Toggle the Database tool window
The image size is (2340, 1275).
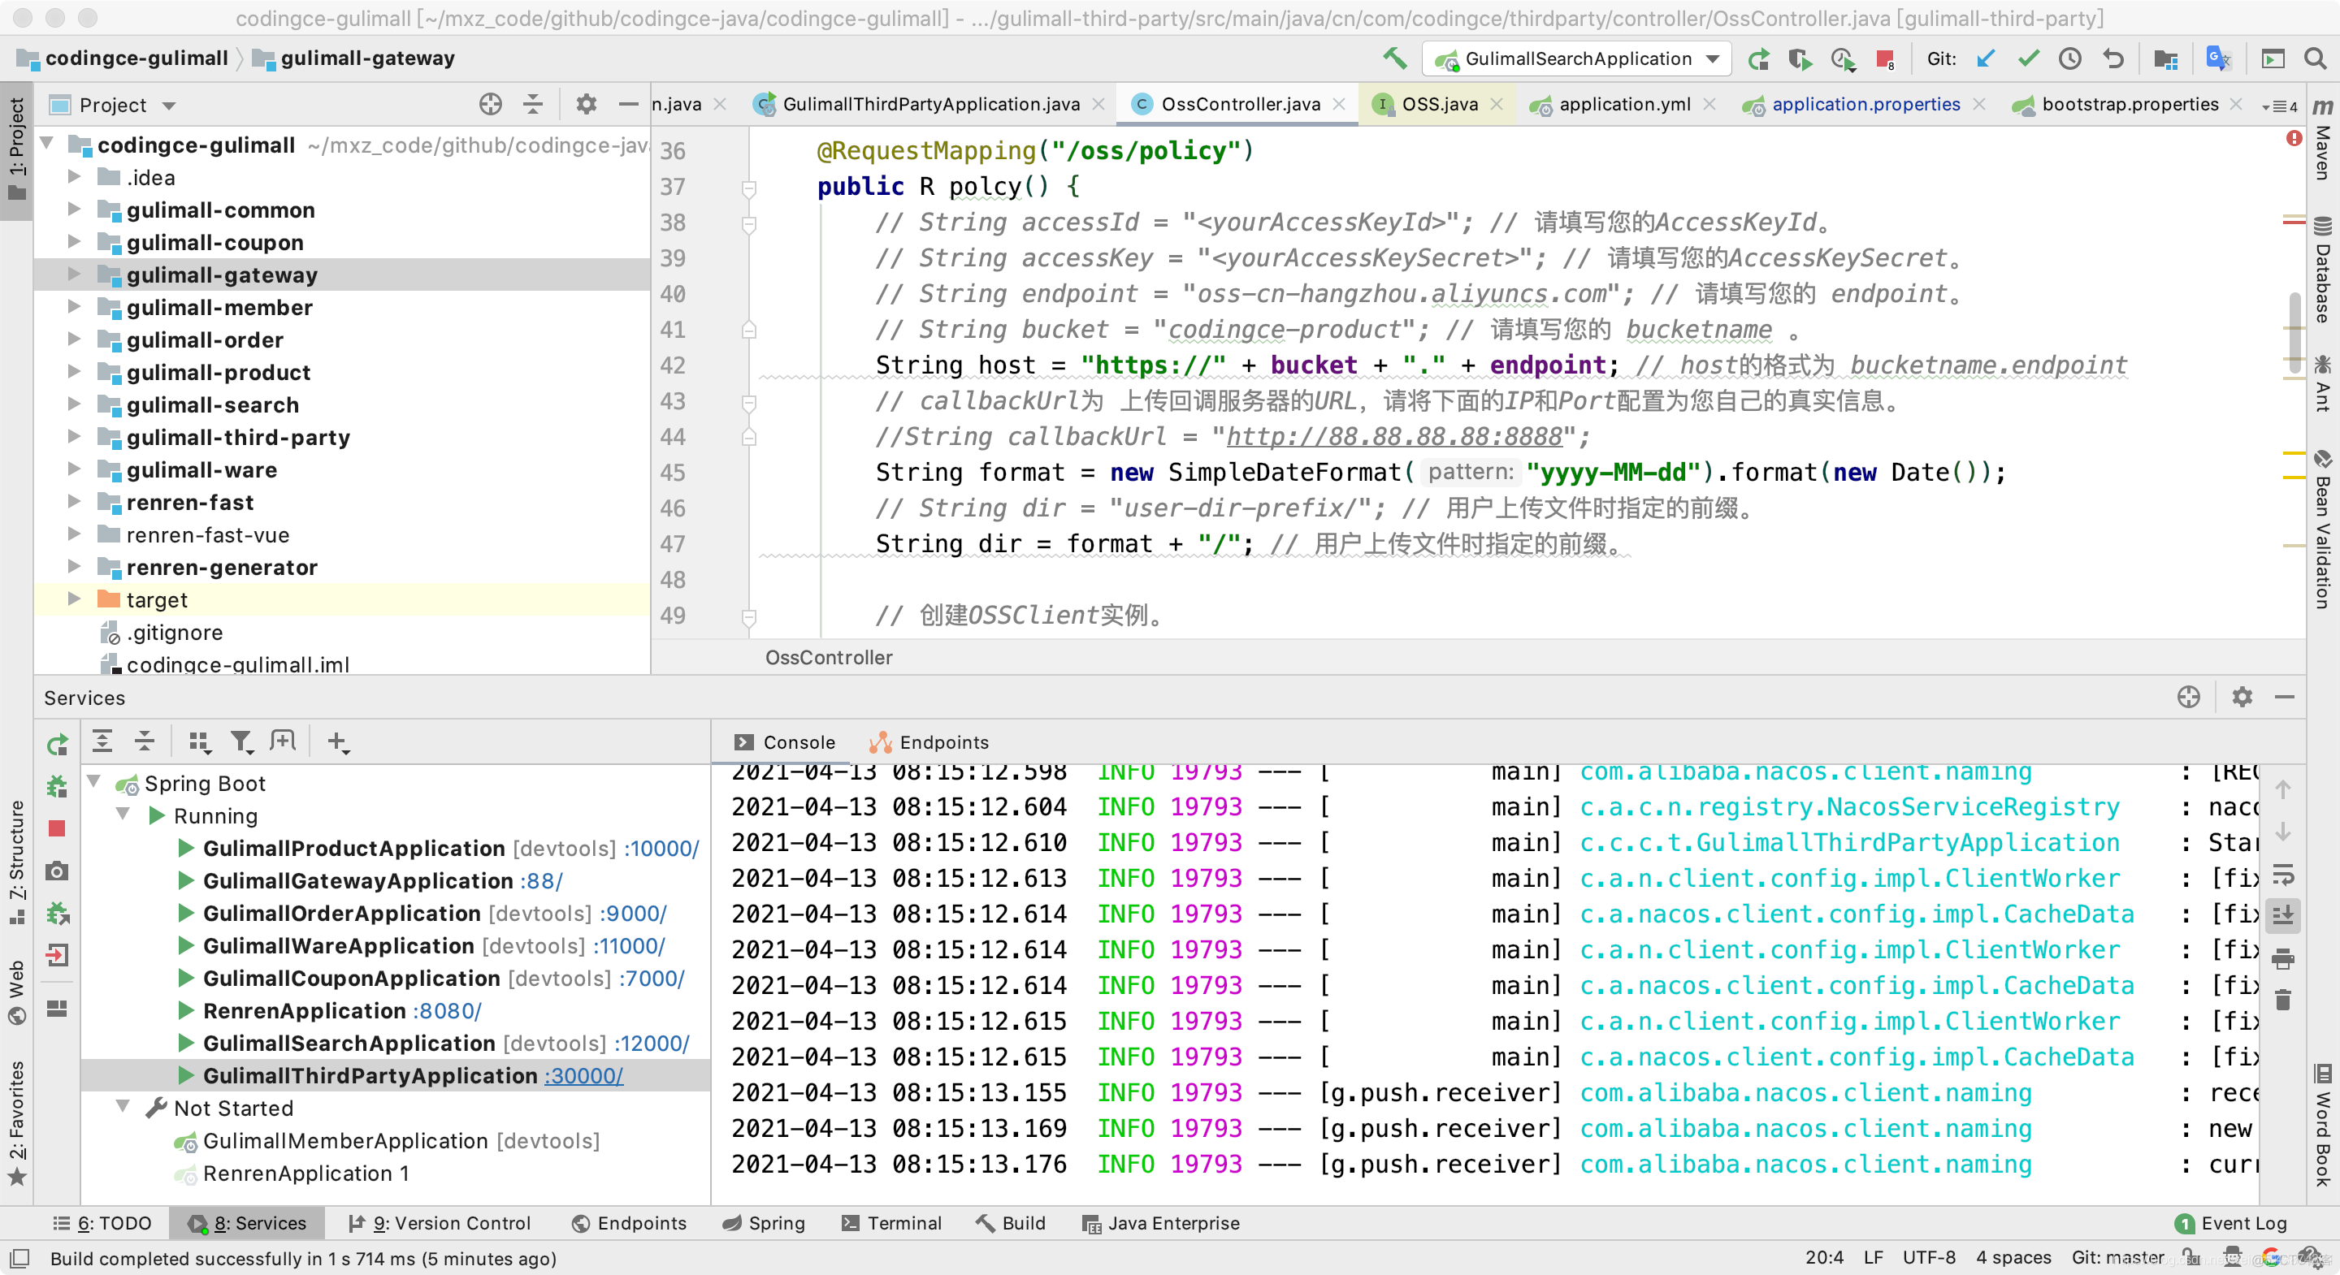tap(2323, 270)
